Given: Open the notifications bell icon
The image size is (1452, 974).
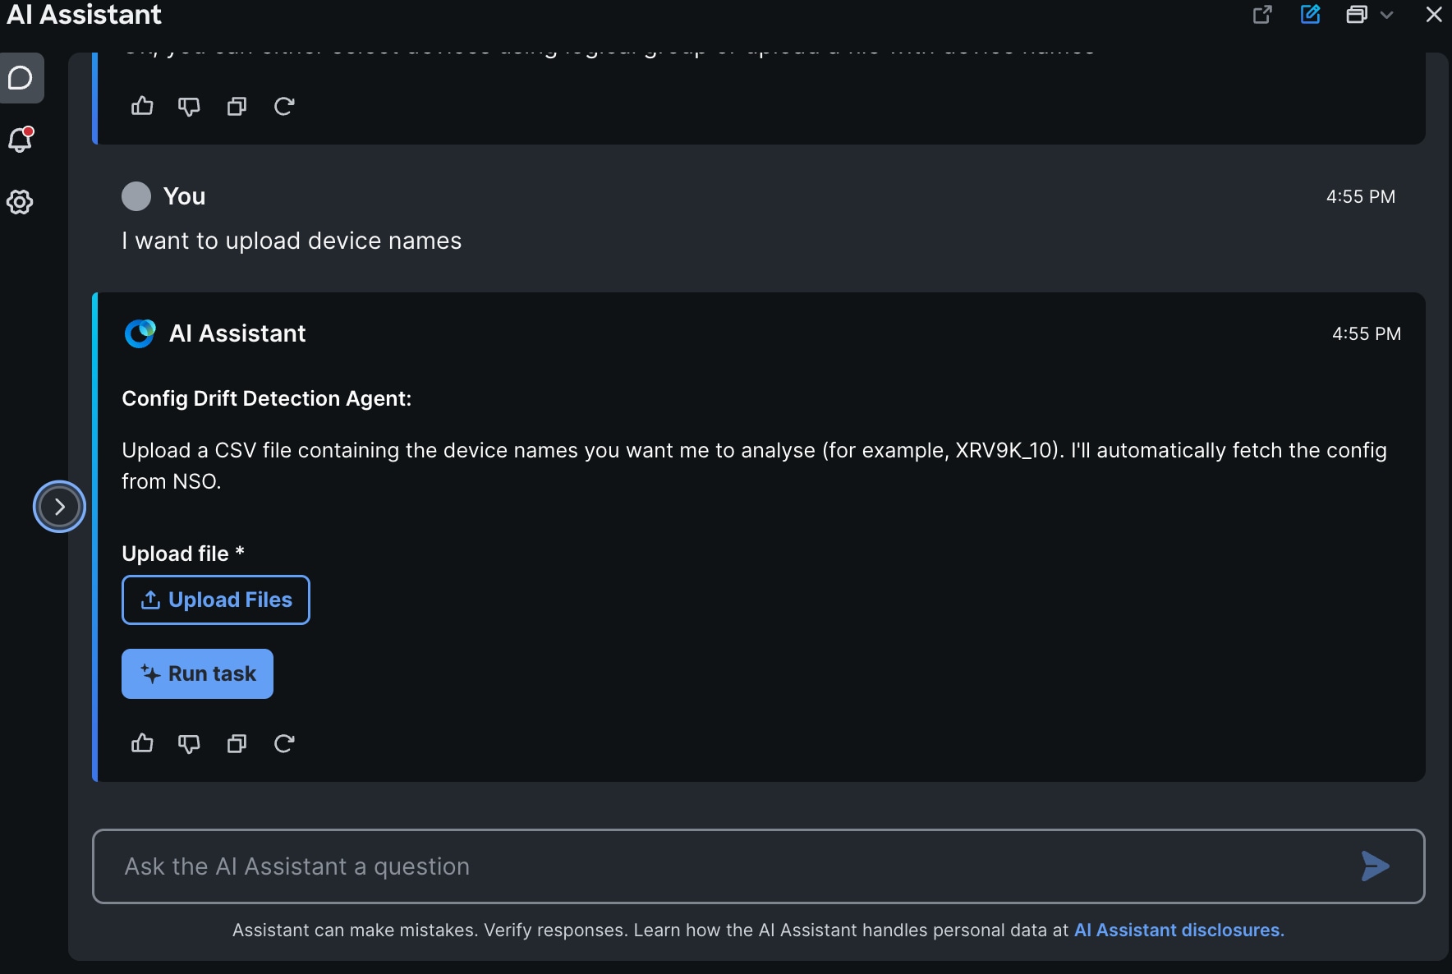Looking at the screenshot, I should tap(21, 140).
